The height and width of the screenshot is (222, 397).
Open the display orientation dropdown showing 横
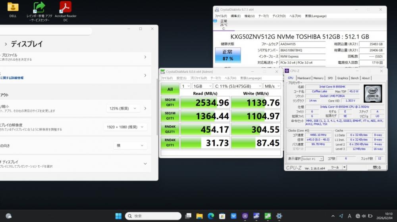coord(130,145)
